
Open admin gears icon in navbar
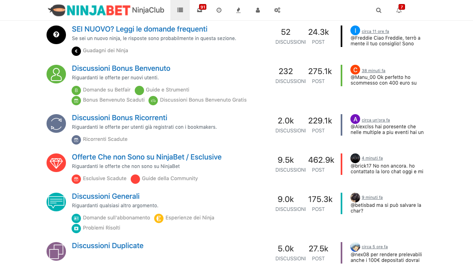click(x=277, y=10)
